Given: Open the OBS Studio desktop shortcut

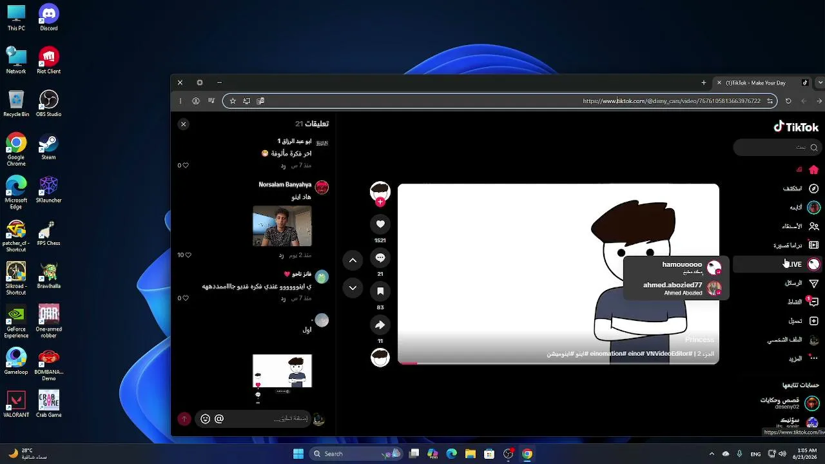Looking at the screenshot, I should point(49,103).
